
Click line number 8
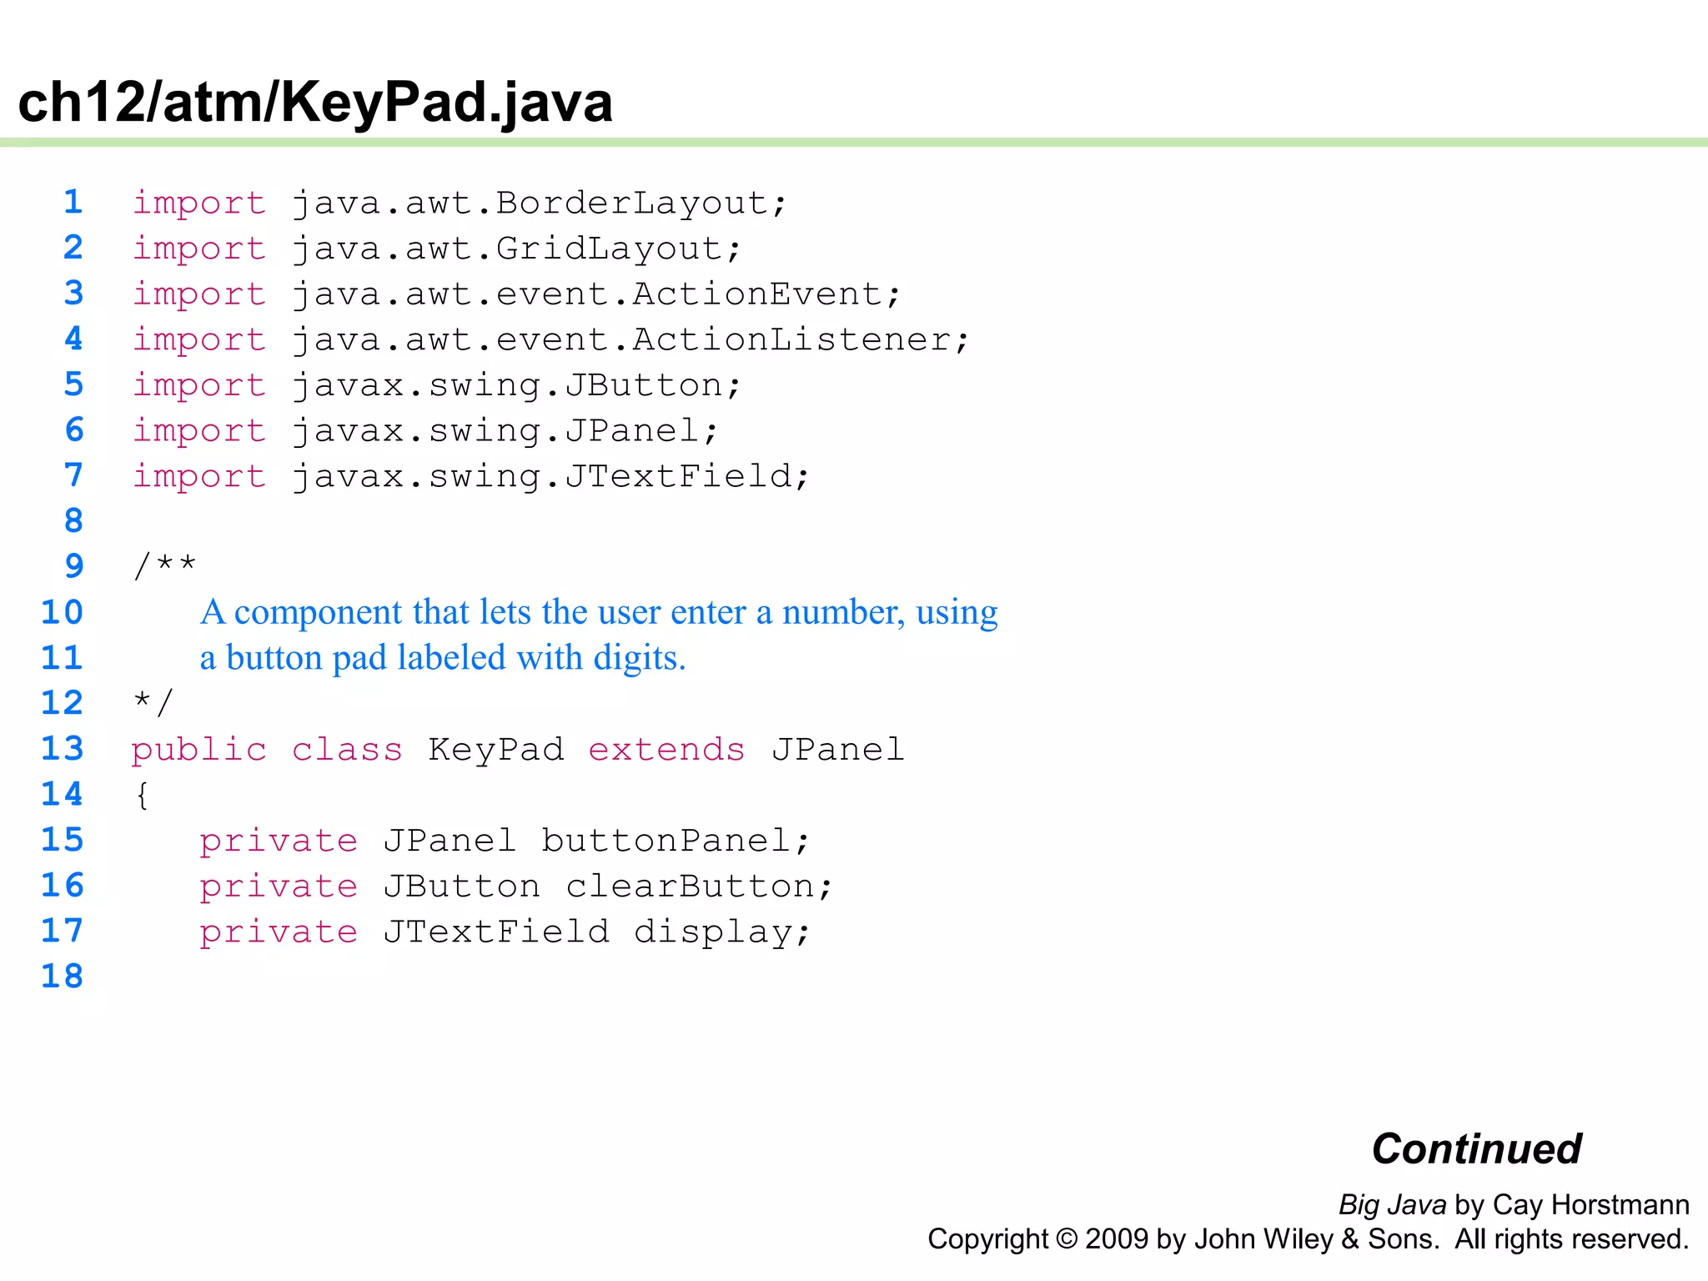click(x=73, y=521)
